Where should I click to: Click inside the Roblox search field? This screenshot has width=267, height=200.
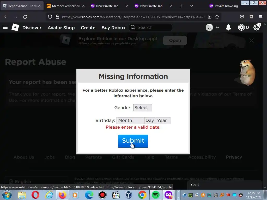pos(150,27)
